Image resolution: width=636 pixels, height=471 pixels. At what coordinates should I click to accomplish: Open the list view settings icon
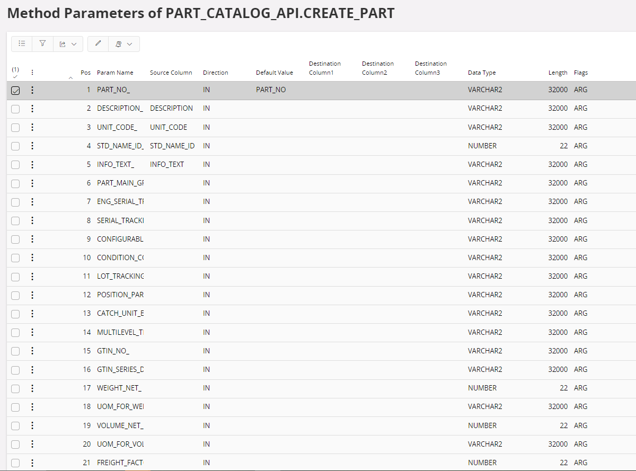(22, 44)
